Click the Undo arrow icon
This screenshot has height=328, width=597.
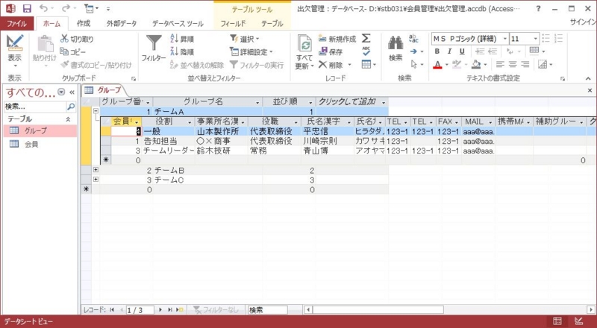pos(44,8)
